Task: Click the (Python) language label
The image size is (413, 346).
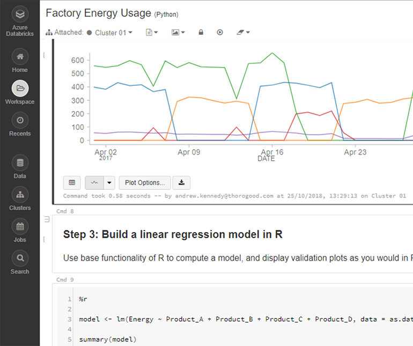Action: coord(166,14)
